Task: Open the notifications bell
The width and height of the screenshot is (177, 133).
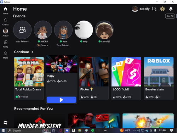Action: [x=171, y=9]
